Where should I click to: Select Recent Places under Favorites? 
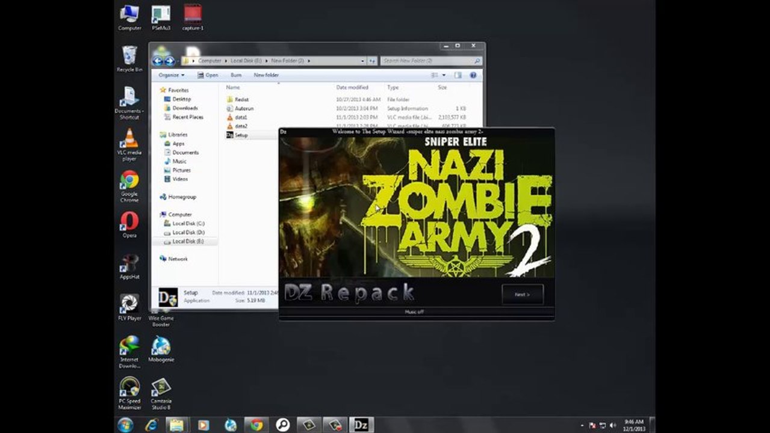point(188,117)
